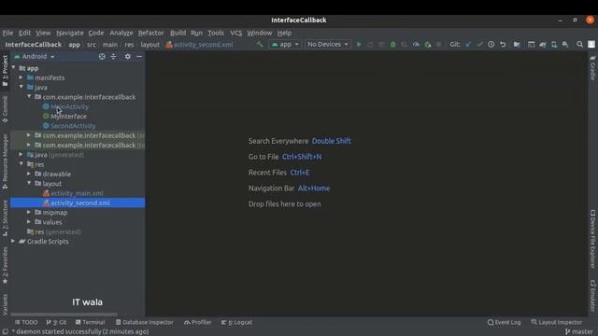The image size is (598, 336).
Task: Open the Navigate menu
Action: pyautogui.click(x=70, y=33)
